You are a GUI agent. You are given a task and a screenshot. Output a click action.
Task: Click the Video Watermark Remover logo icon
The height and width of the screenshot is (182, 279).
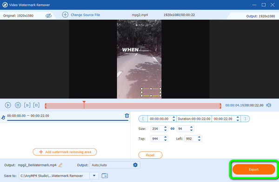coord(5,5)
